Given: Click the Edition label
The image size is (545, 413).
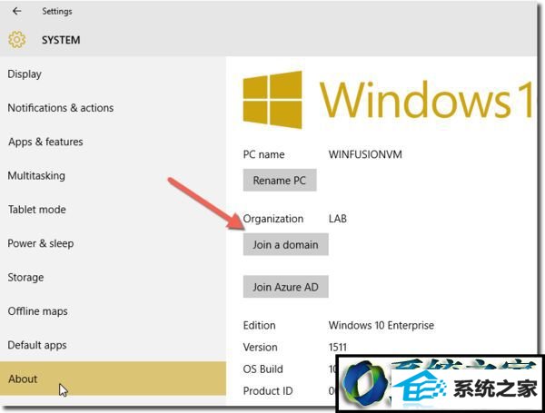Looking at the screenshot, I should [x=259, y=326].
